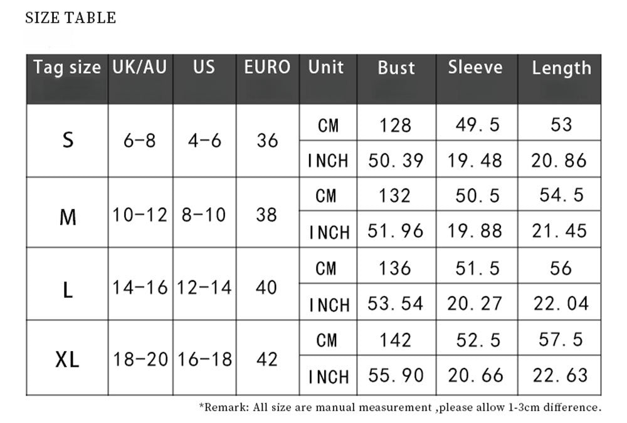Select the Length column header
Viewport: 627px width, 423px height.
coord(561,68)
